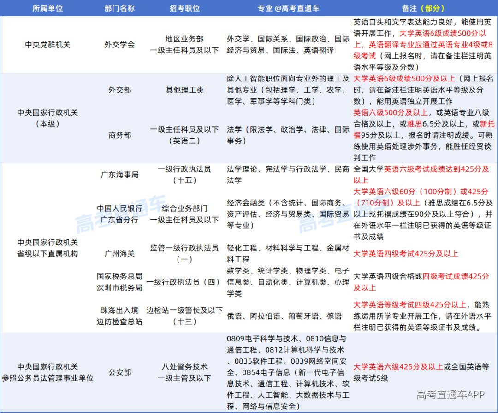Select 珠海出入境边防检查总站 department cell

[119, 316]
